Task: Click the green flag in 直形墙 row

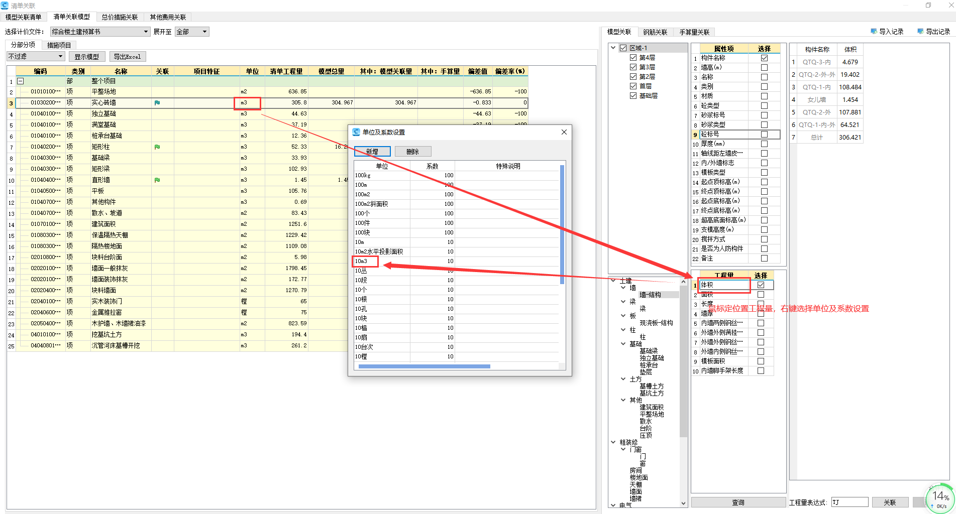Action: coord(157,180)
